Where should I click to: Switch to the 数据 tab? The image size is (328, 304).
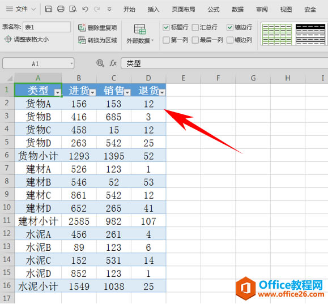click(237, 10)
